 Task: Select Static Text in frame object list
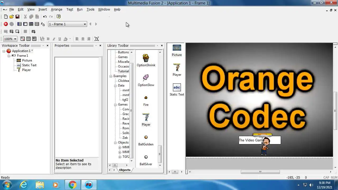click(x=177, y=90)
